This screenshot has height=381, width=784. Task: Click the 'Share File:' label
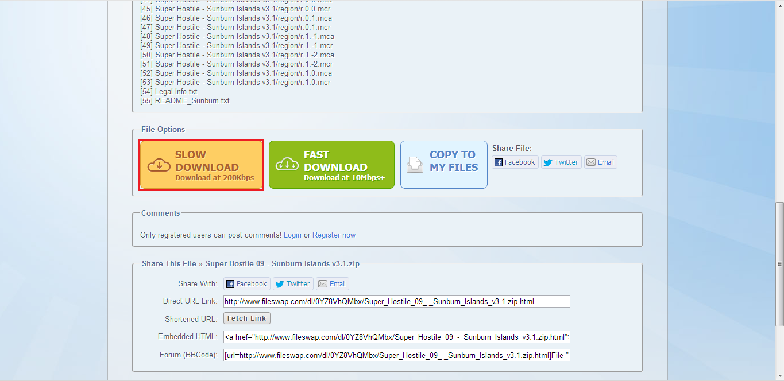tap(512, 149)
